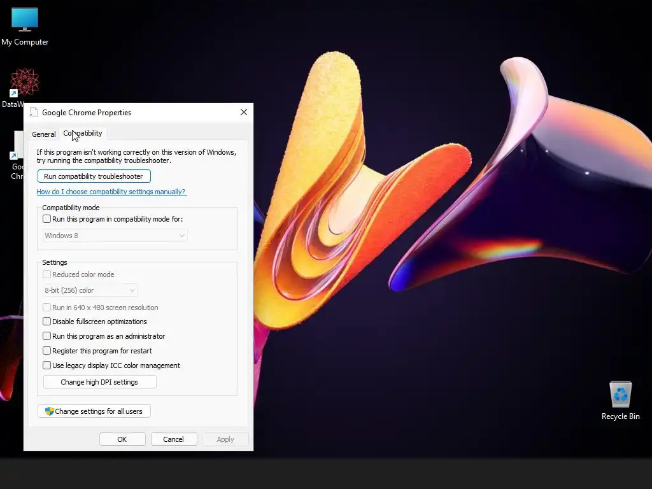Image resolution: width=652 pixels, height=489 pixels.
Task: Enable Run this program in compatibility mode
Action: [x=46, y=219]
